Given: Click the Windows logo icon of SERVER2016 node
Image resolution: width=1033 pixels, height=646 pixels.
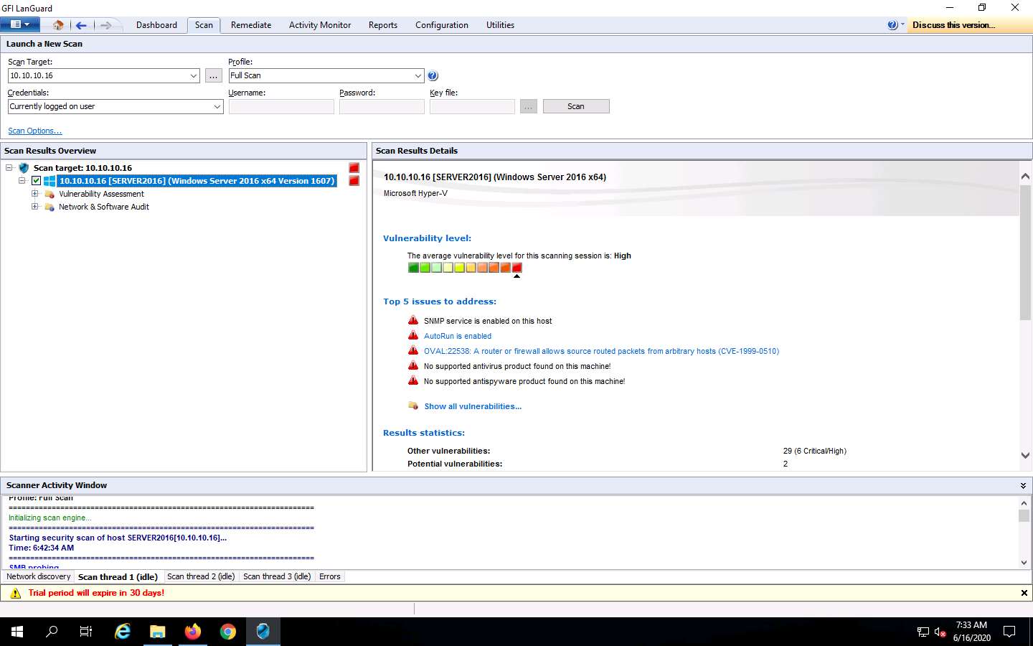Looking at the screenshot, I should (49, 181).
